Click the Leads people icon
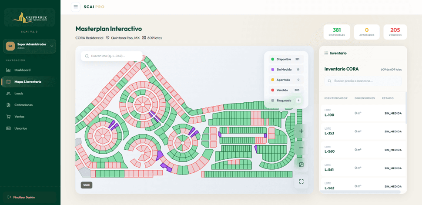The width and height of the screenshot is (422, 205). coord(9,94)
